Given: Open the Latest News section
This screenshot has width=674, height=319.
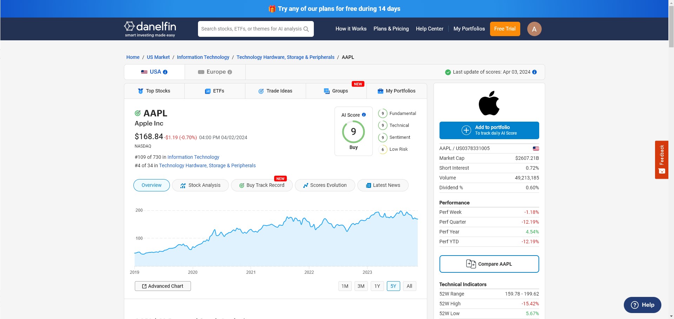Looking at the screenshot, I should 383,185.
